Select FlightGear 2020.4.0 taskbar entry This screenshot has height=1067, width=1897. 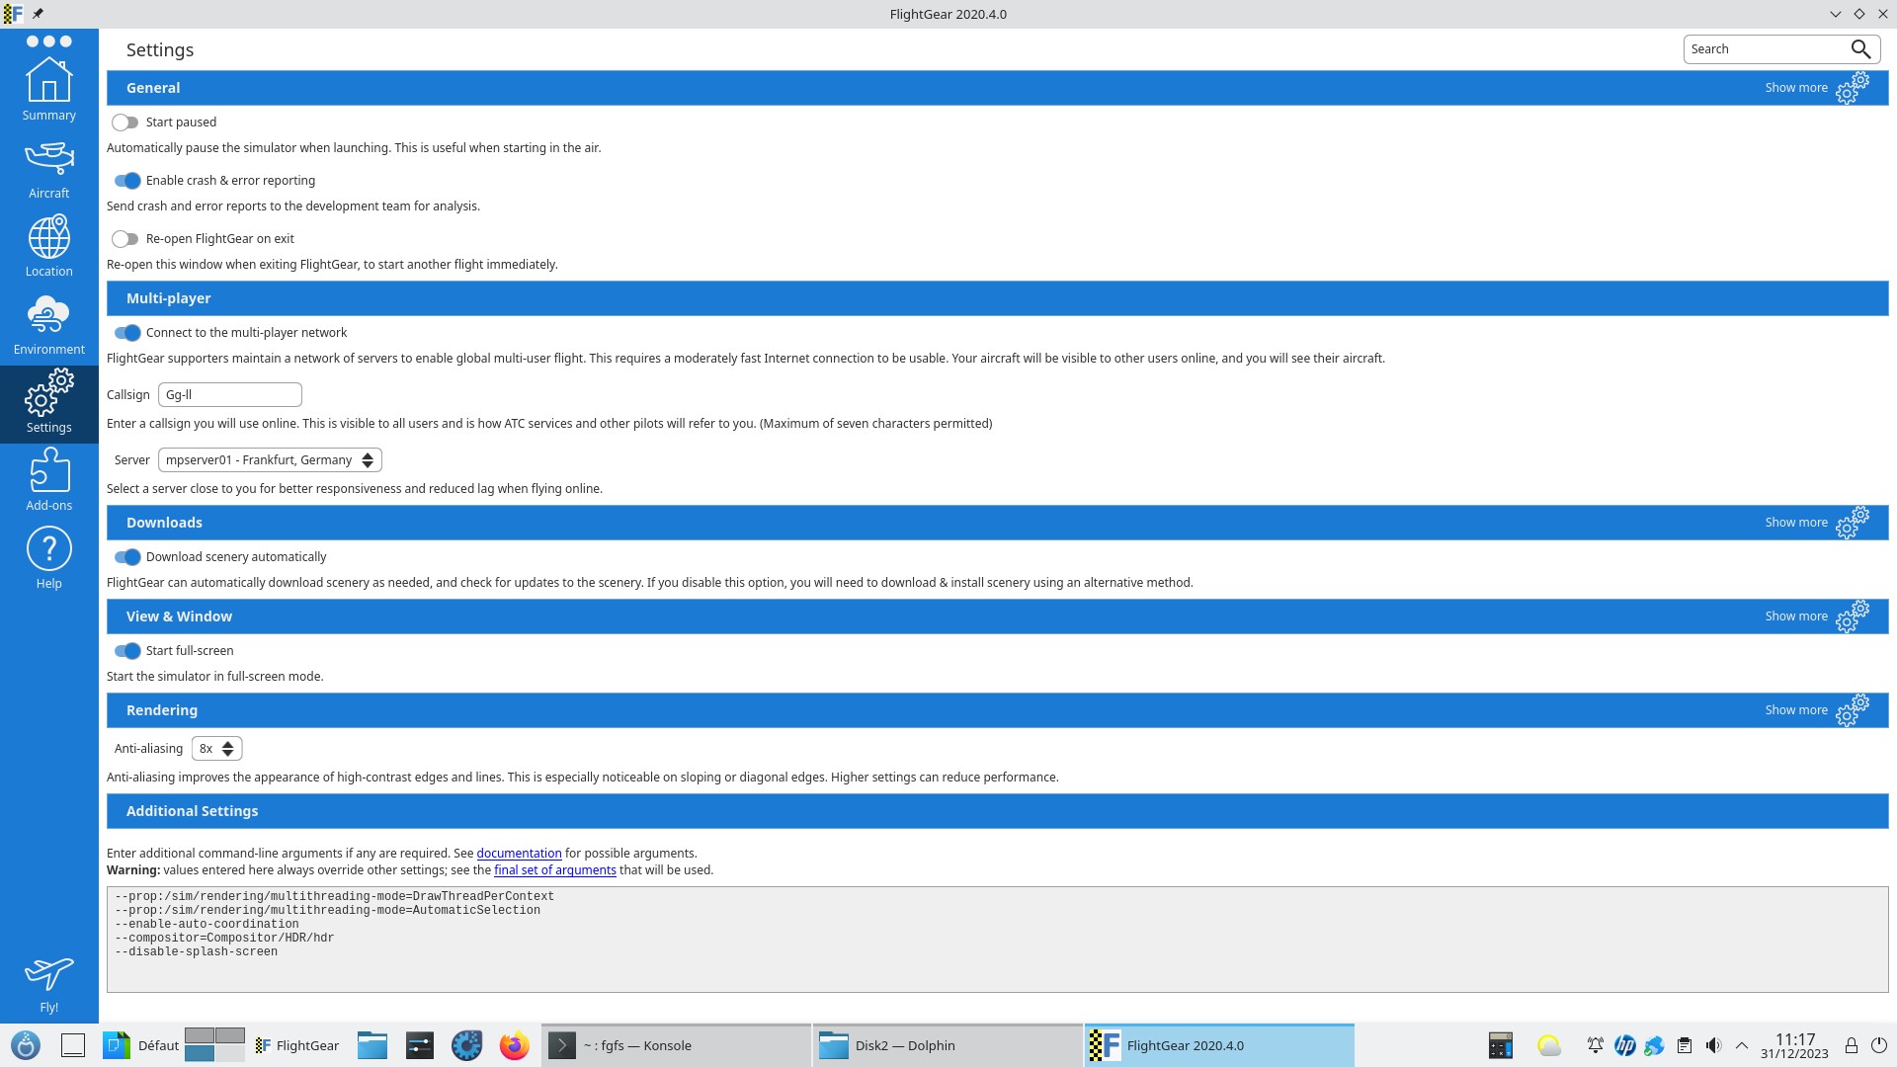tap(1219, 1045)
